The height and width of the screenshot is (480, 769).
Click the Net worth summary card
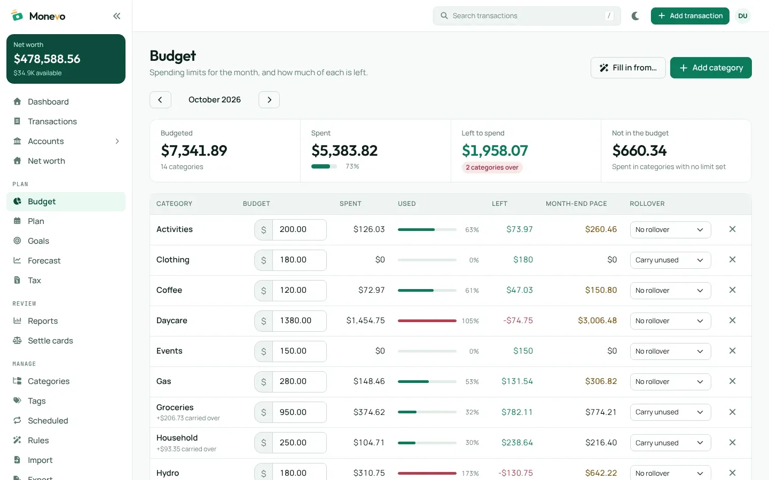coord(66,59)
